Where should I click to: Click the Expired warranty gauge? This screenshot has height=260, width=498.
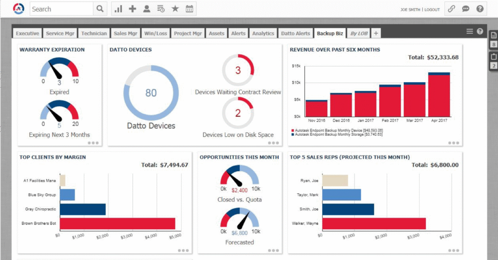coord(59,68)
